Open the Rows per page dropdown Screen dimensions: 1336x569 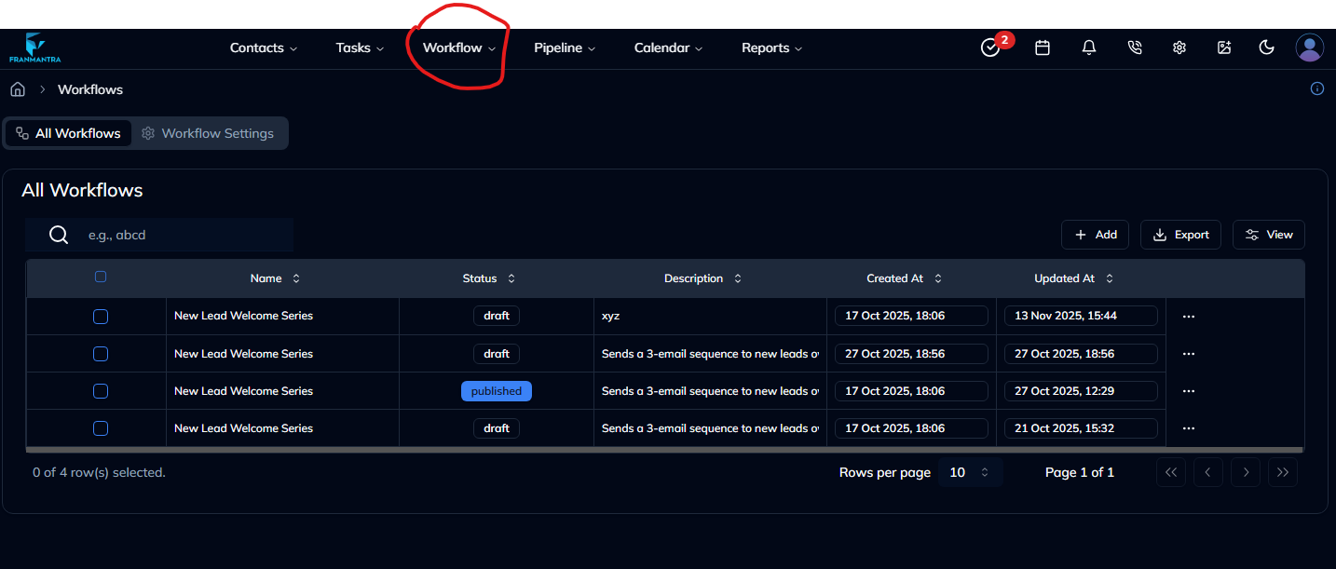pos(970,472)
